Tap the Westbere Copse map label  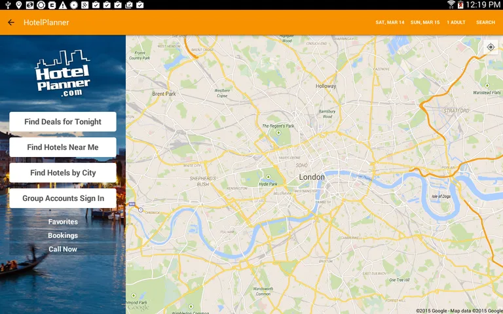(222, 94)
